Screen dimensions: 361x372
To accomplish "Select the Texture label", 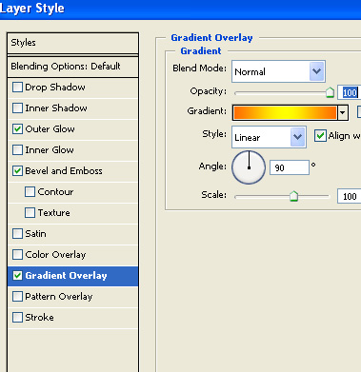I will [53, 213].
